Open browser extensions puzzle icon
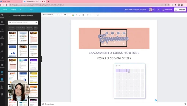The width and height of the screenshot is (187, 106). [176, 5]
